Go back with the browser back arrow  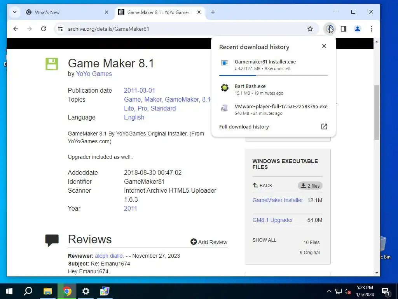(16, 29)
